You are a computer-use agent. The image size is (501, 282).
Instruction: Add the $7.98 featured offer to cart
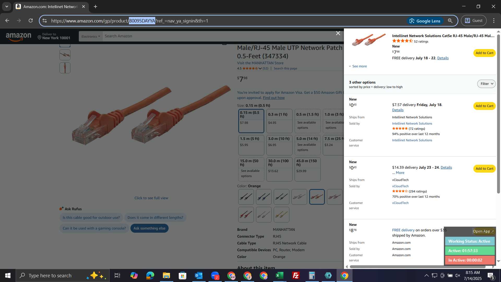pyautogui.click(x=484, y=53)
